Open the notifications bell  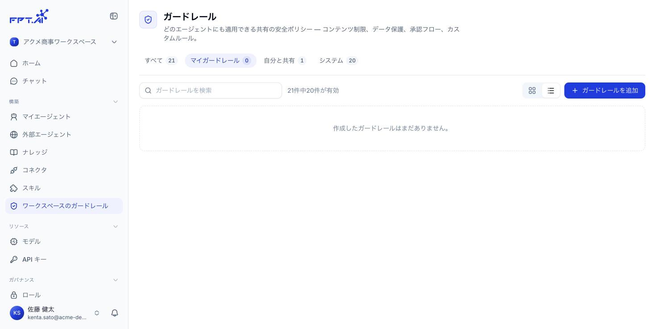click(x=115, y=313)
